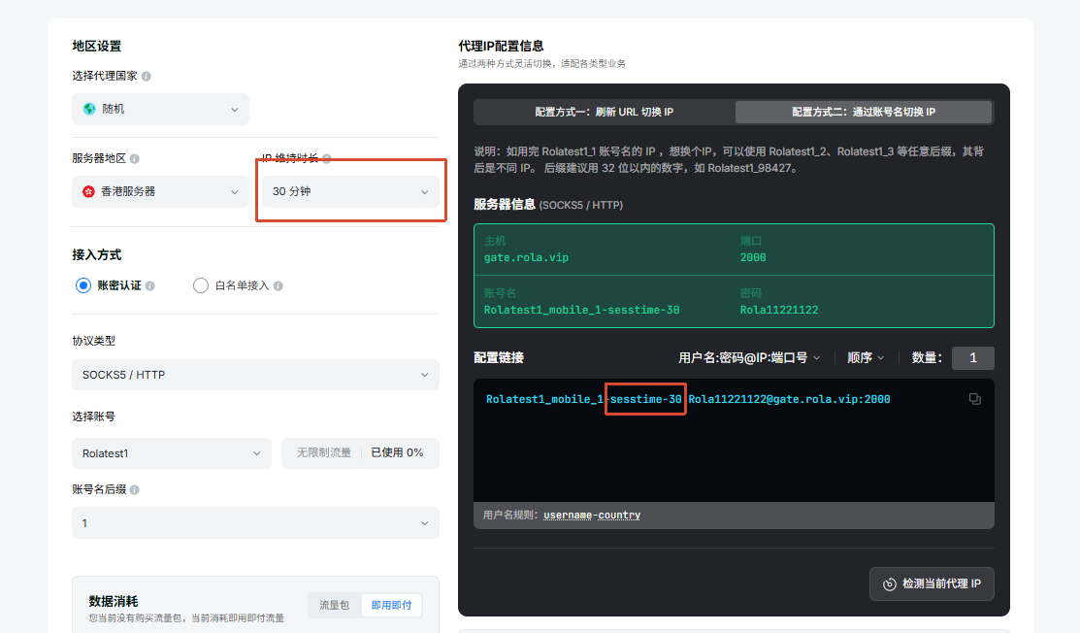Open the 用户名:密码@IP:端口号 format dropdown
The width and height of the screenshot is (1080, 633).
tap(749, 357)
